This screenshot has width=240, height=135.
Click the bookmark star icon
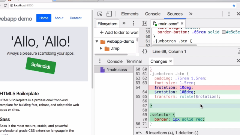(234, 6)
